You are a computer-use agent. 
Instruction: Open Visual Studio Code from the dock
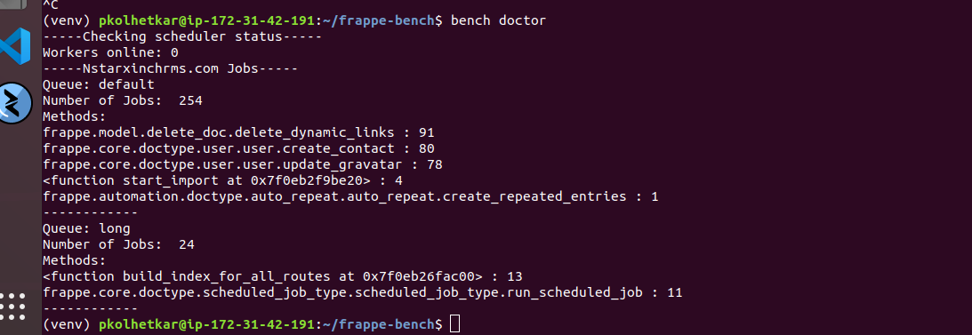tap(14, 47)
